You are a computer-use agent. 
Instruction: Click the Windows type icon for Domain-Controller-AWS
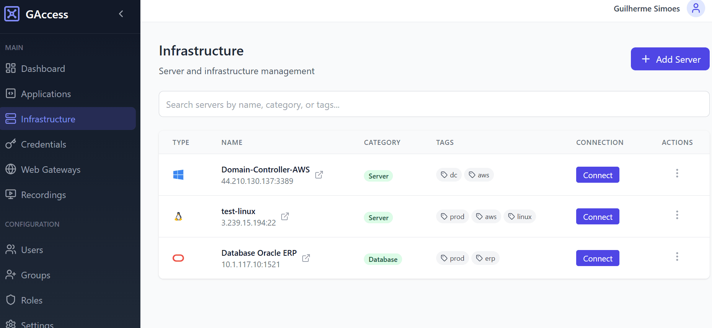[x=178, y=175]
